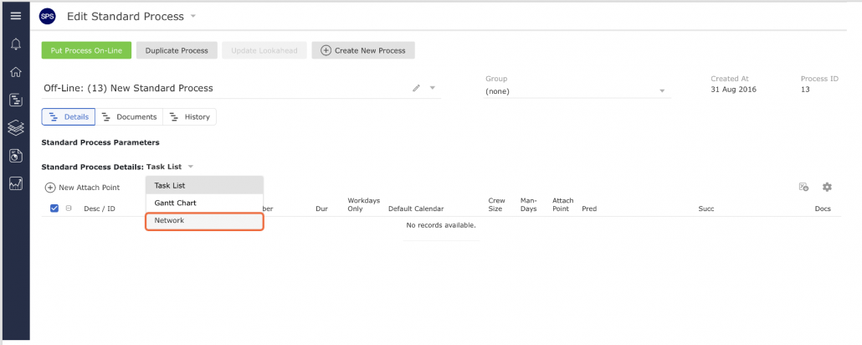Screen dimensions: 862x345
Task: Click Duplicate Process button
Action: click(177, 50)
